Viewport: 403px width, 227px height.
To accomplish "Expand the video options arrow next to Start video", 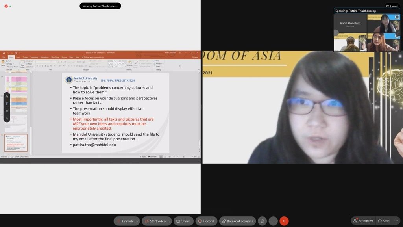I will (169, 221).
